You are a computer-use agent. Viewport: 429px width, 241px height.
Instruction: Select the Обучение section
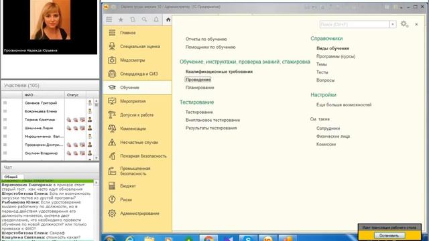137,88
